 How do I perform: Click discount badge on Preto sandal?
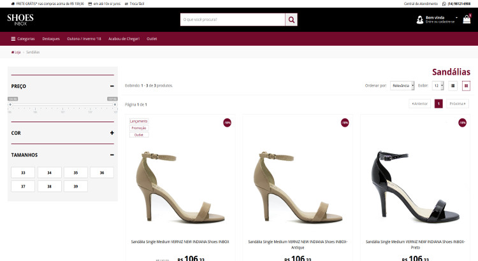coord(463,123)
